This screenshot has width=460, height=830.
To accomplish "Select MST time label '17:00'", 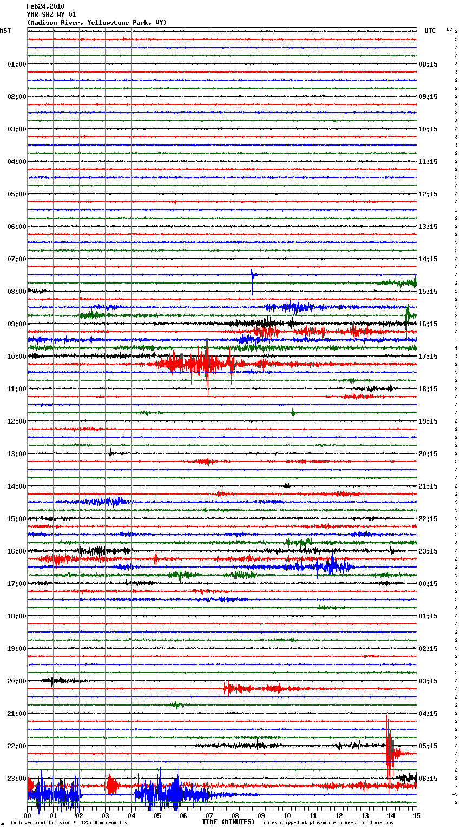I will pos(17,584).
